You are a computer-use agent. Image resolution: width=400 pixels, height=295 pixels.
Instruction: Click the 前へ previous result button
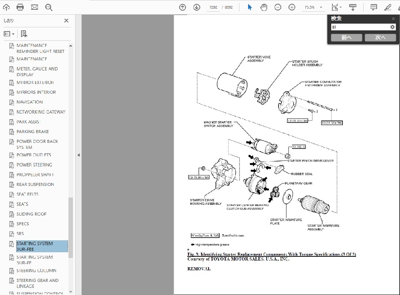click(346, 37)
